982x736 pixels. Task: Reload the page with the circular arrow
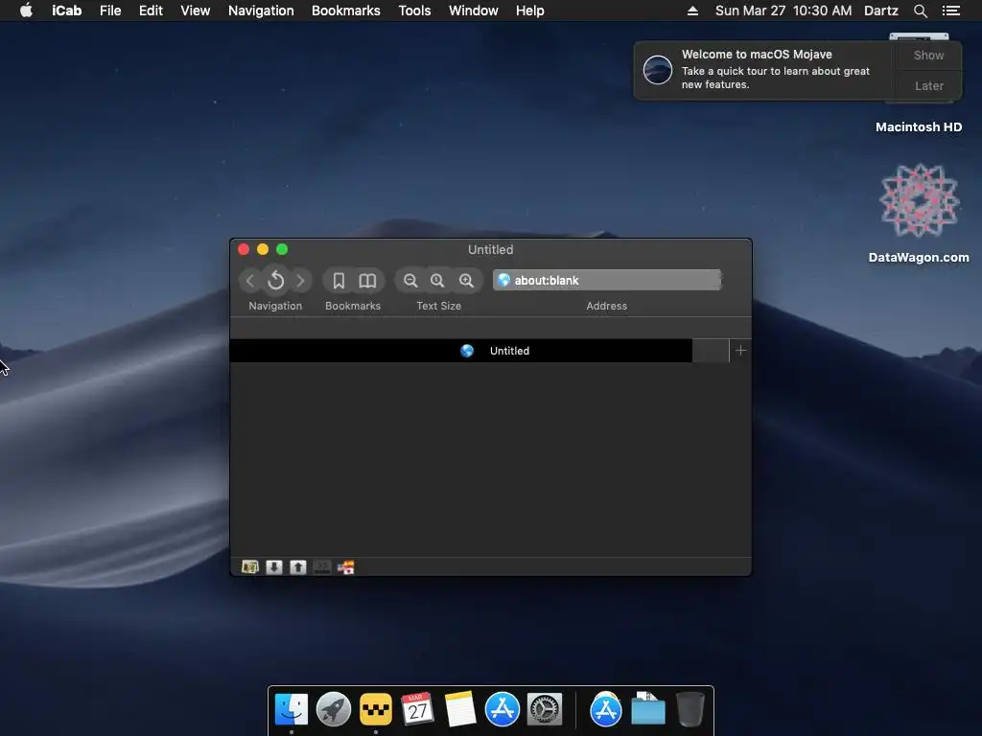click(275, 281)
